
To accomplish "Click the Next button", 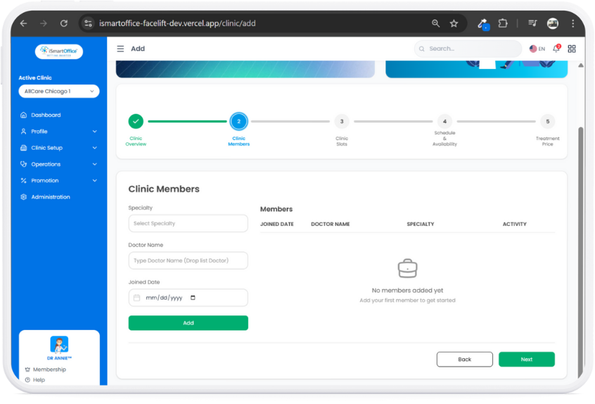I will tap(526, 360).
